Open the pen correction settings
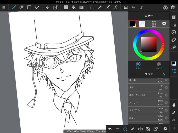Image resolution: width=178 pixels, height=133 pixels. pos(174,47)
